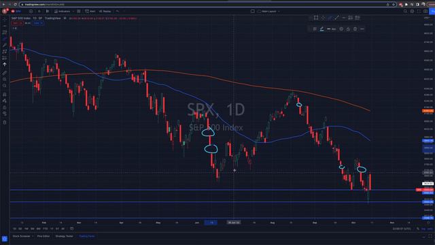Toggle percent scale mode
Screen dimensions: 435x245
pos(418,229)
